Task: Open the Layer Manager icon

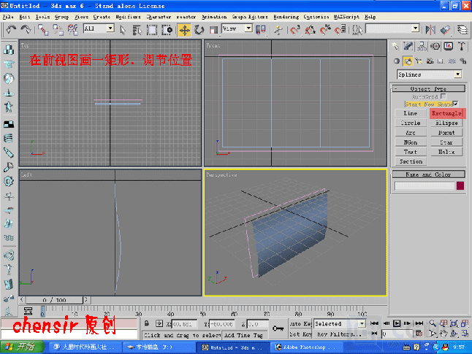Action: point(463,30)
